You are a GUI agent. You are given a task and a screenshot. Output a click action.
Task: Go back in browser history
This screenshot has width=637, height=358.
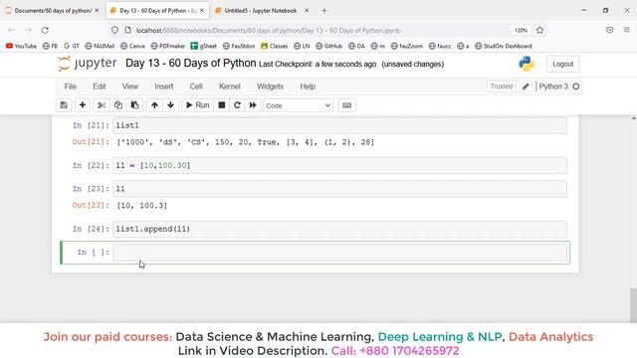point(11,30)
